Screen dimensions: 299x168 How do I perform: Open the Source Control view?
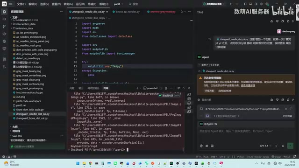coord(4,27)
